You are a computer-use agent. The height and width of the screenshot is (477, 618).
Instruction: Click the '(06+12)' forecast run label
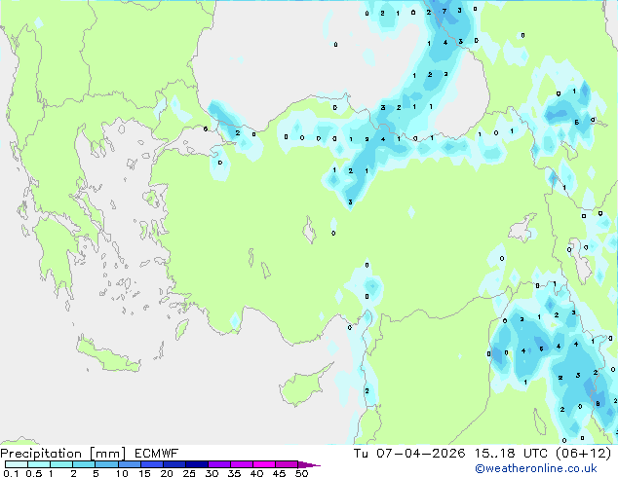583,454
